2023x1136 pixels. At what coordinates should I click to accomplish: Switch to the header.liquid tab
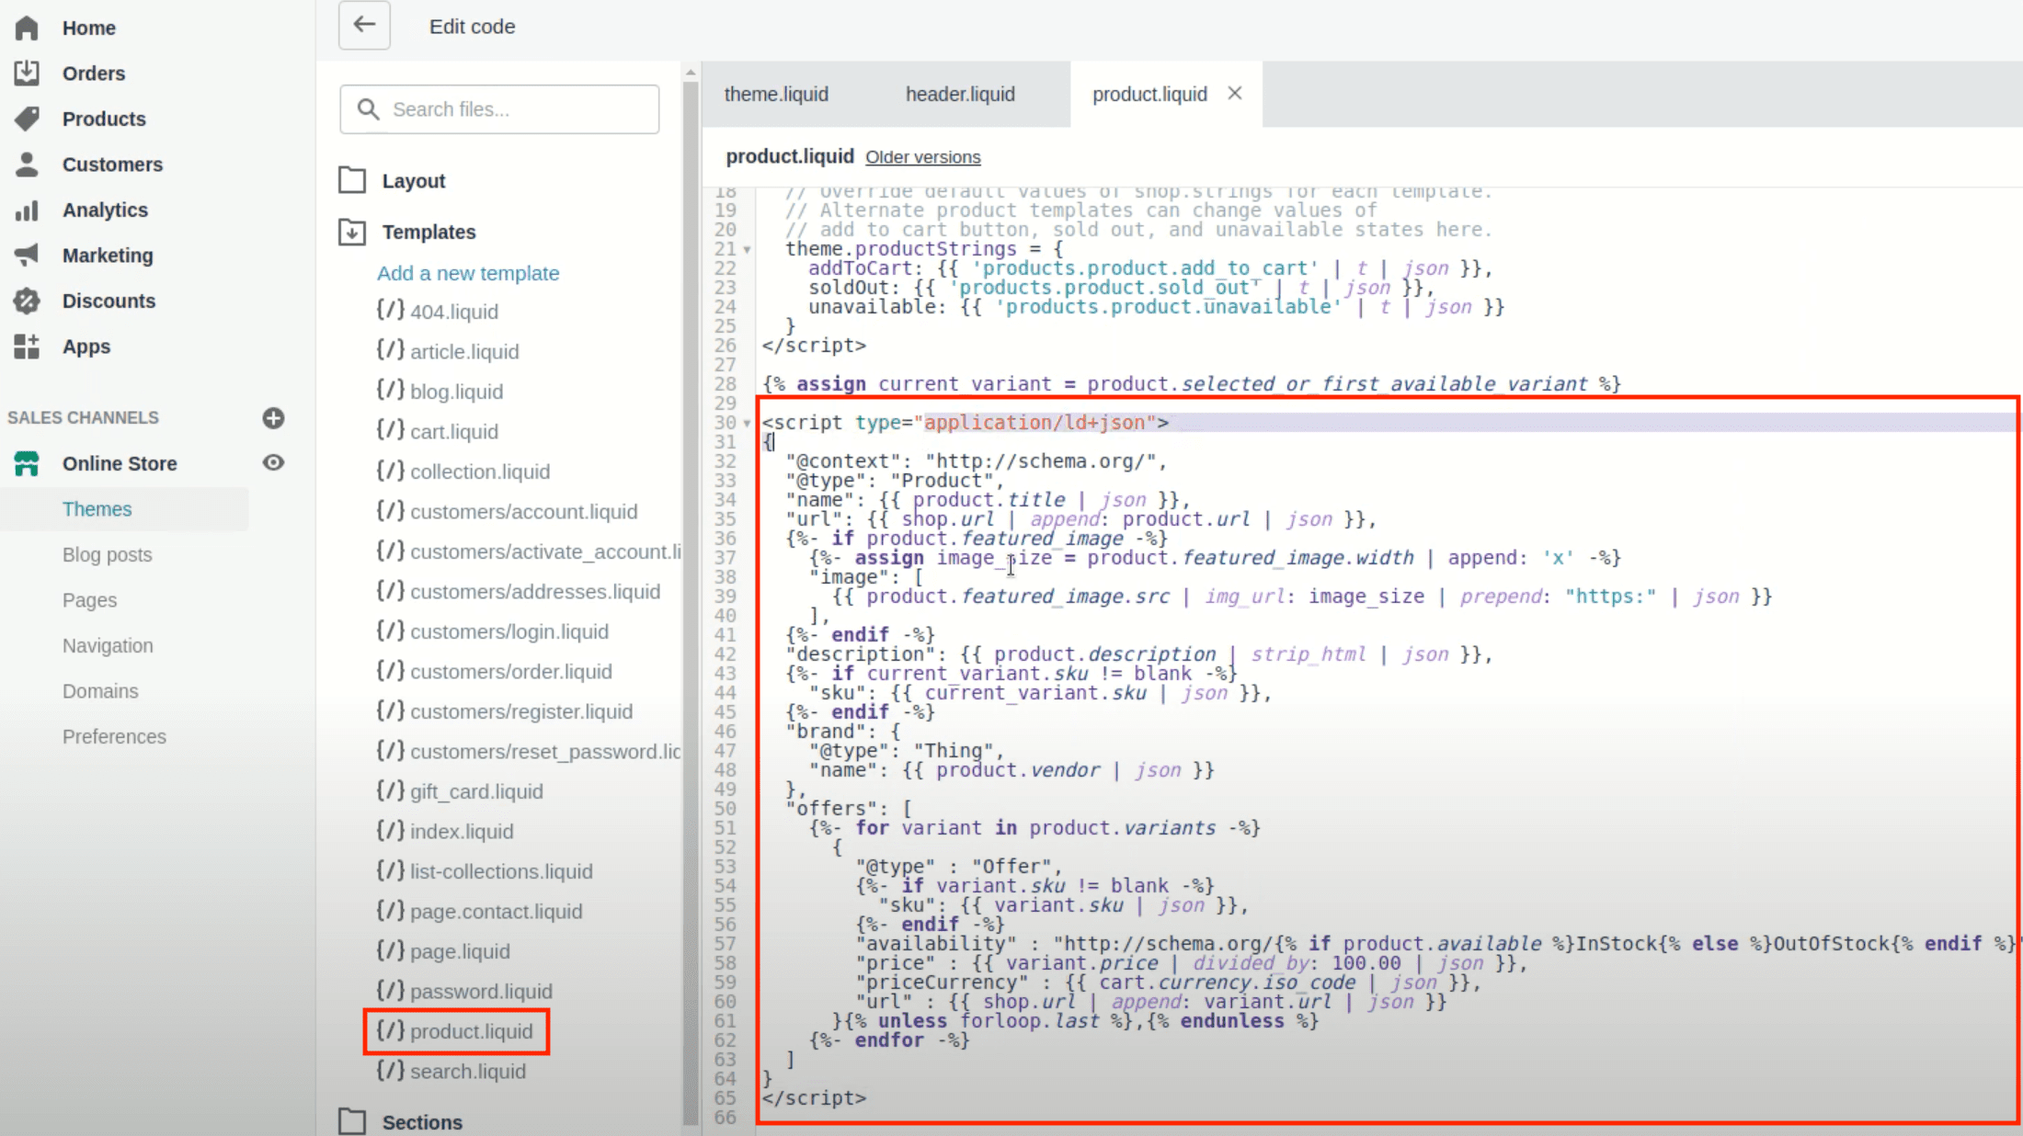coord(960,93)
